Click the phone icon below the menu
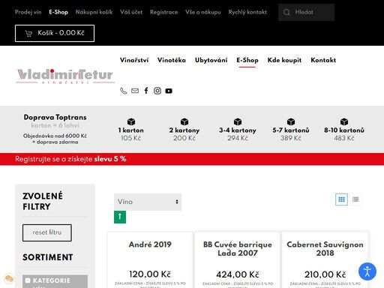This screenshot has width=384, height=288. 124,91
